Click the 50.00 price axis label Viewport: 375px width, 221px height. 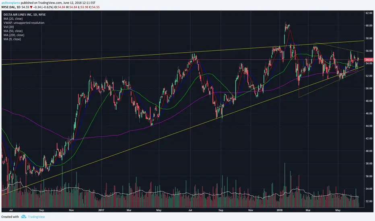point(369,88)
